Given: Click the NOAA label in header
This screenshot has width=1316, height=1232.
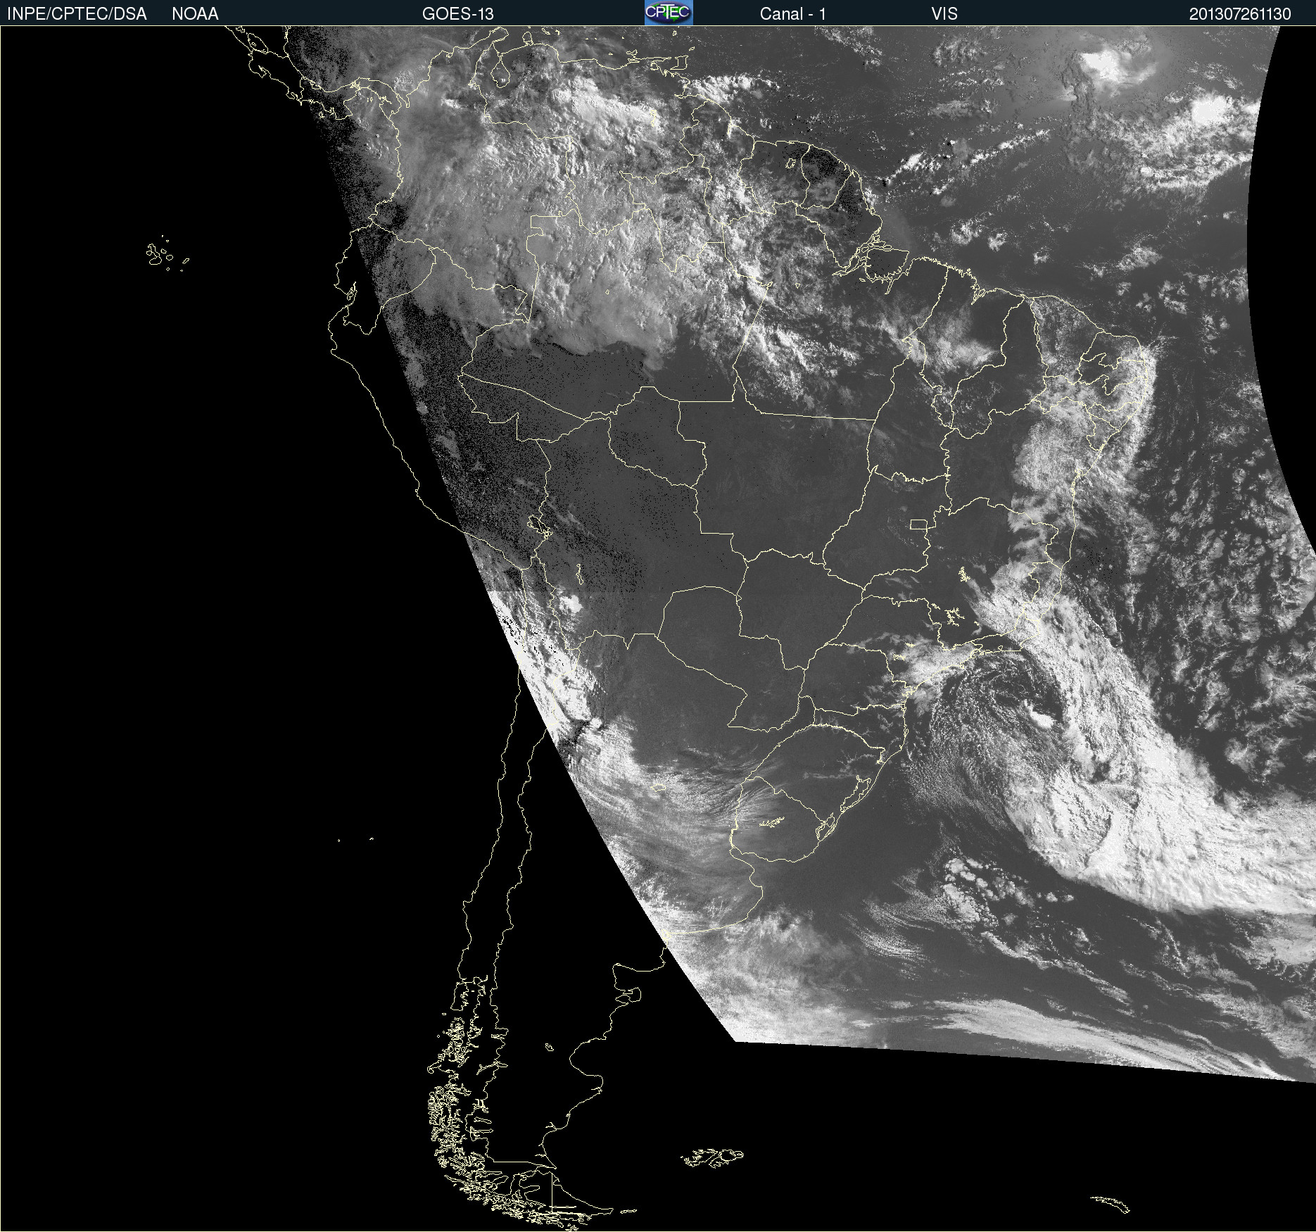Looking at the screenshot, I should point(195,13).
